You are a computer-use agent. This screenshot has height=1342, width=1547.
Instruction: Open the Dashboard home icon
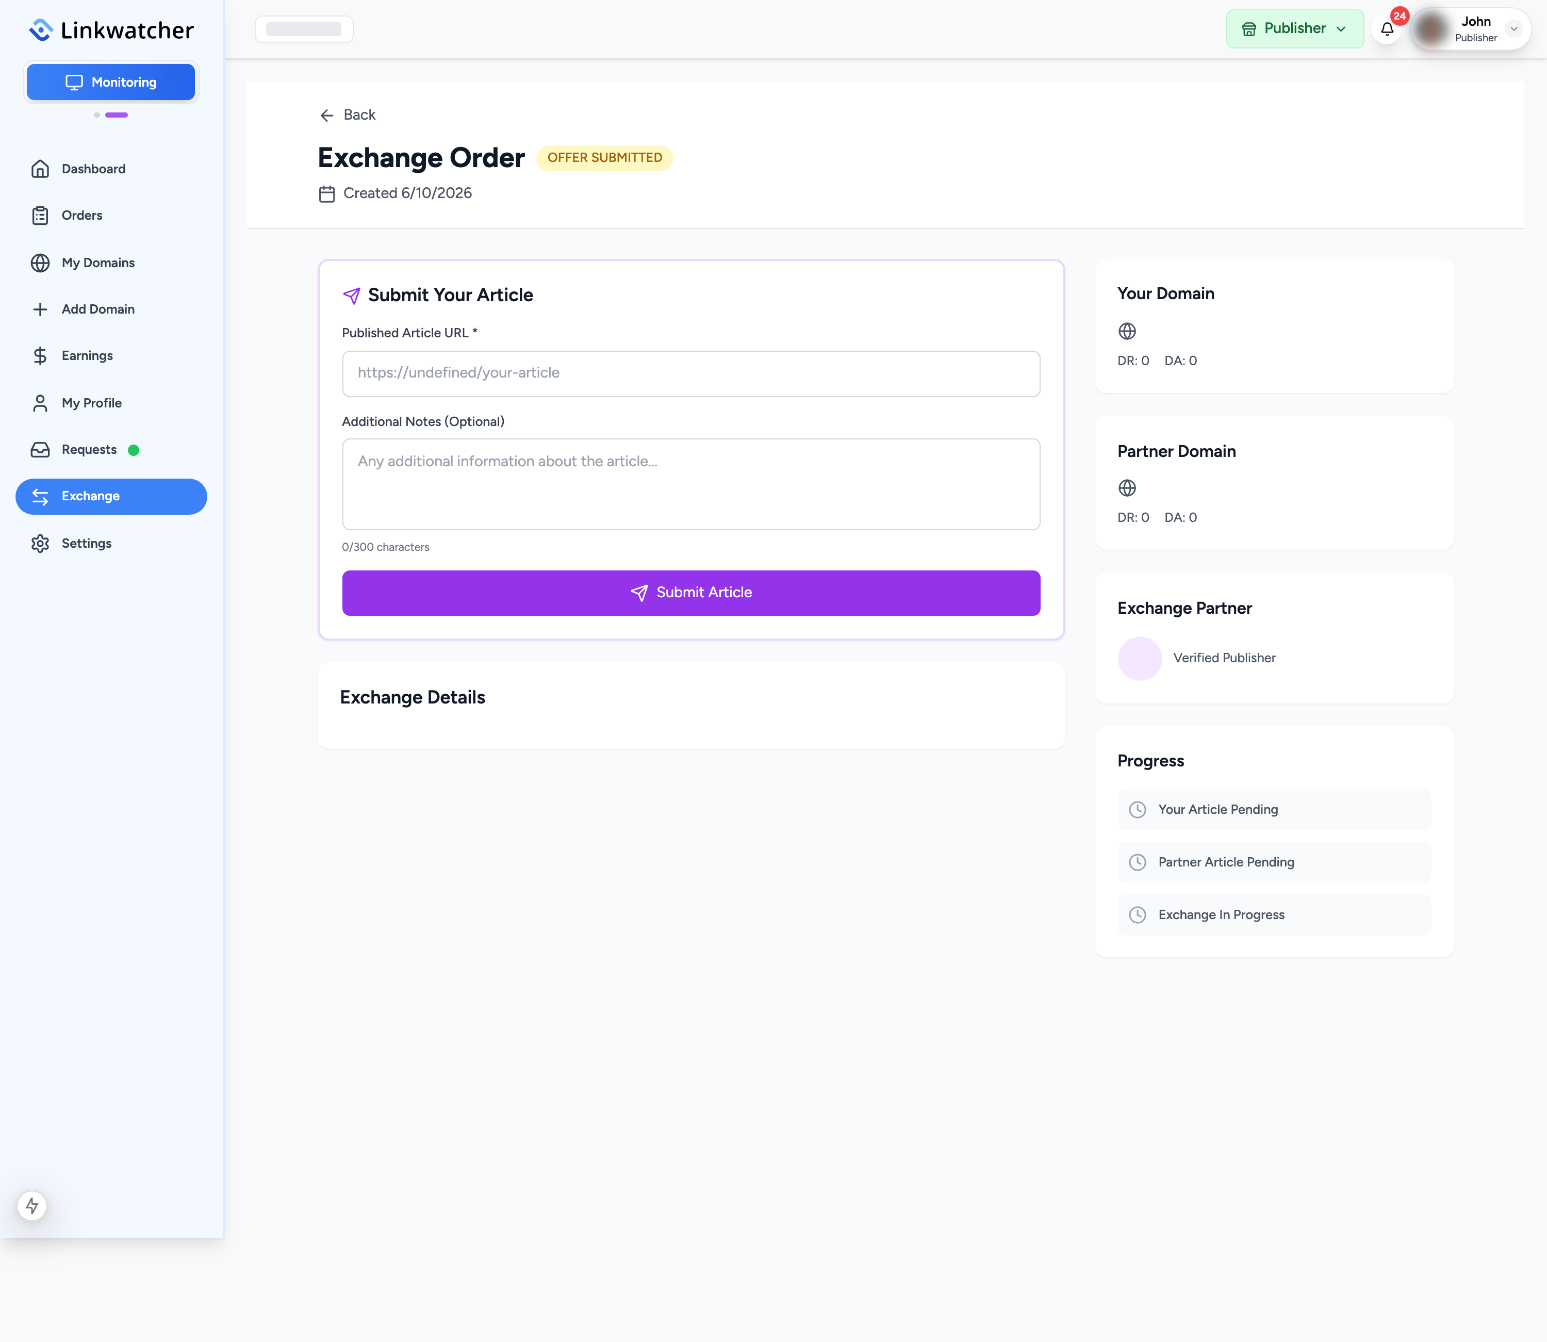click(40, 169)
